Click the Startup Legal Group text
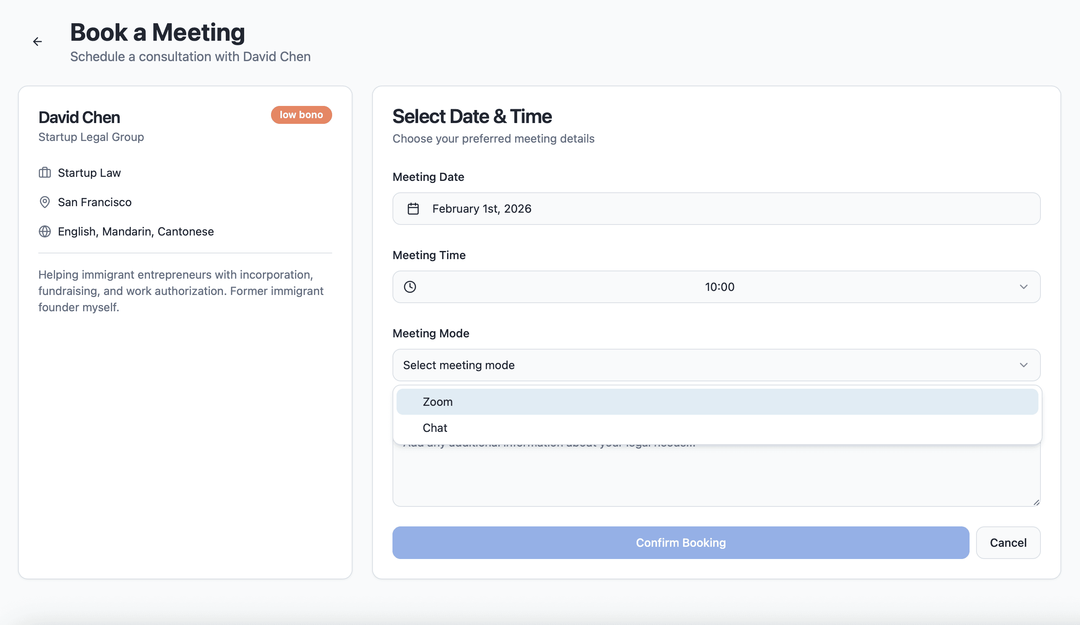Image resolution: width=1080 pixels, height=625 pixels. [91, 137]
